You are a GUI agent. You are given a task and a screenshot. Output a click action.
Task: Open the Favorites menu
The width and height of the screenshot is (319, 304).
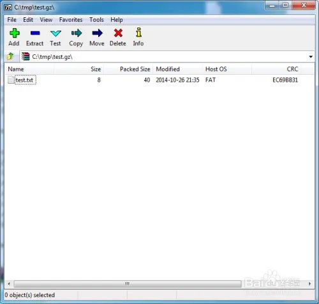pyautogui.click(x=71, y=20)
